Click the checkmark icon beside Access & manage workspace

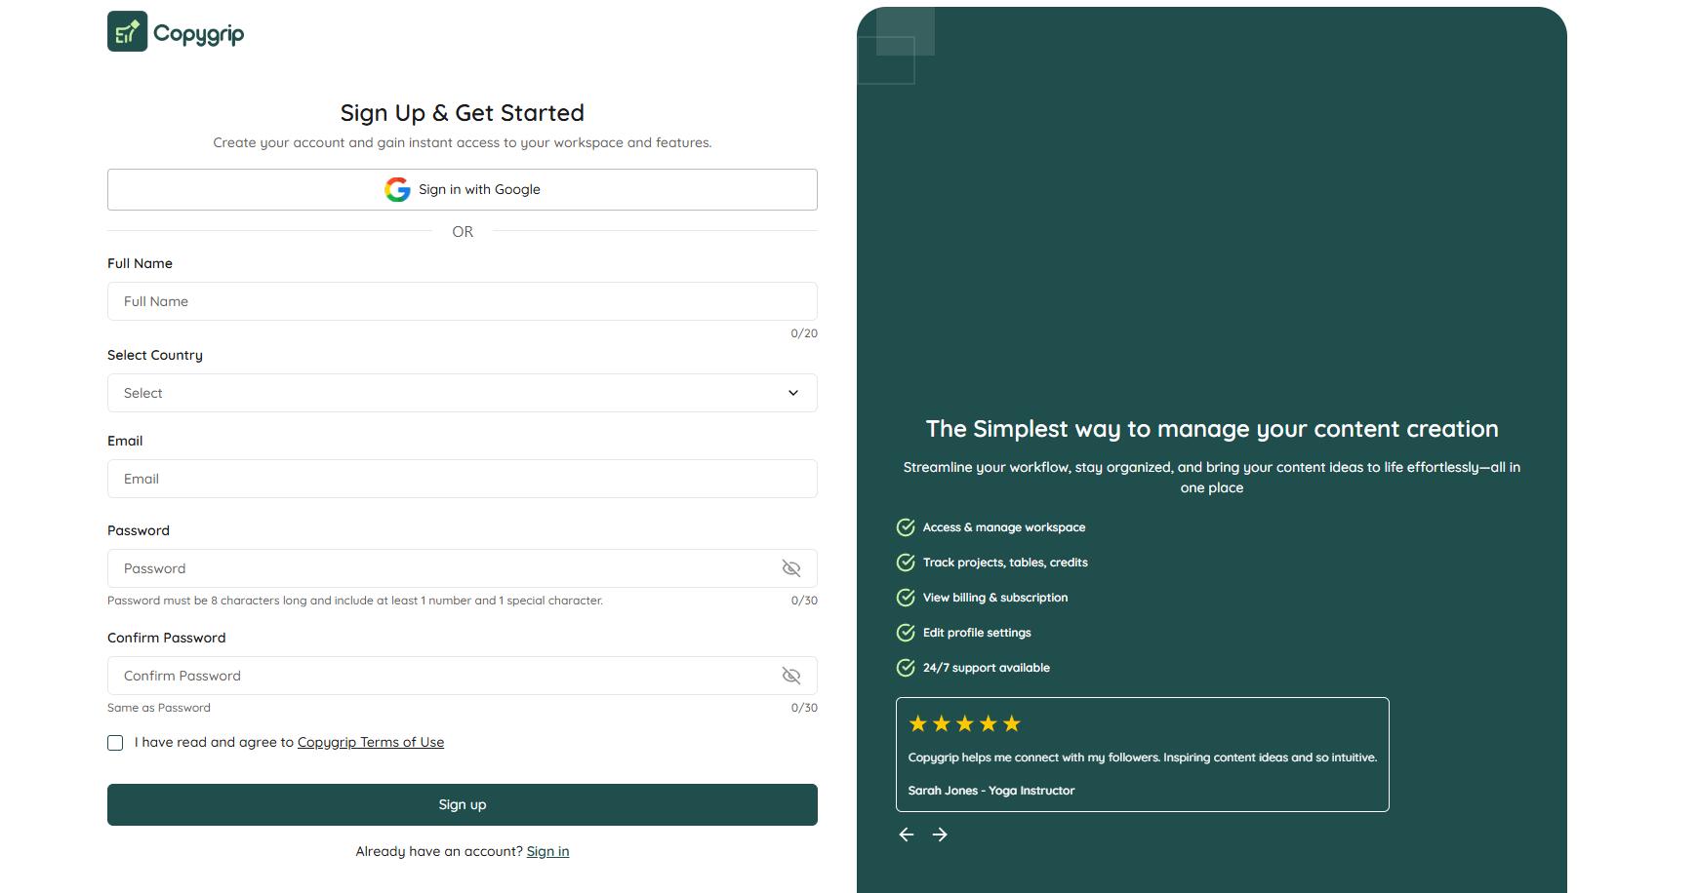coord(906,527)
